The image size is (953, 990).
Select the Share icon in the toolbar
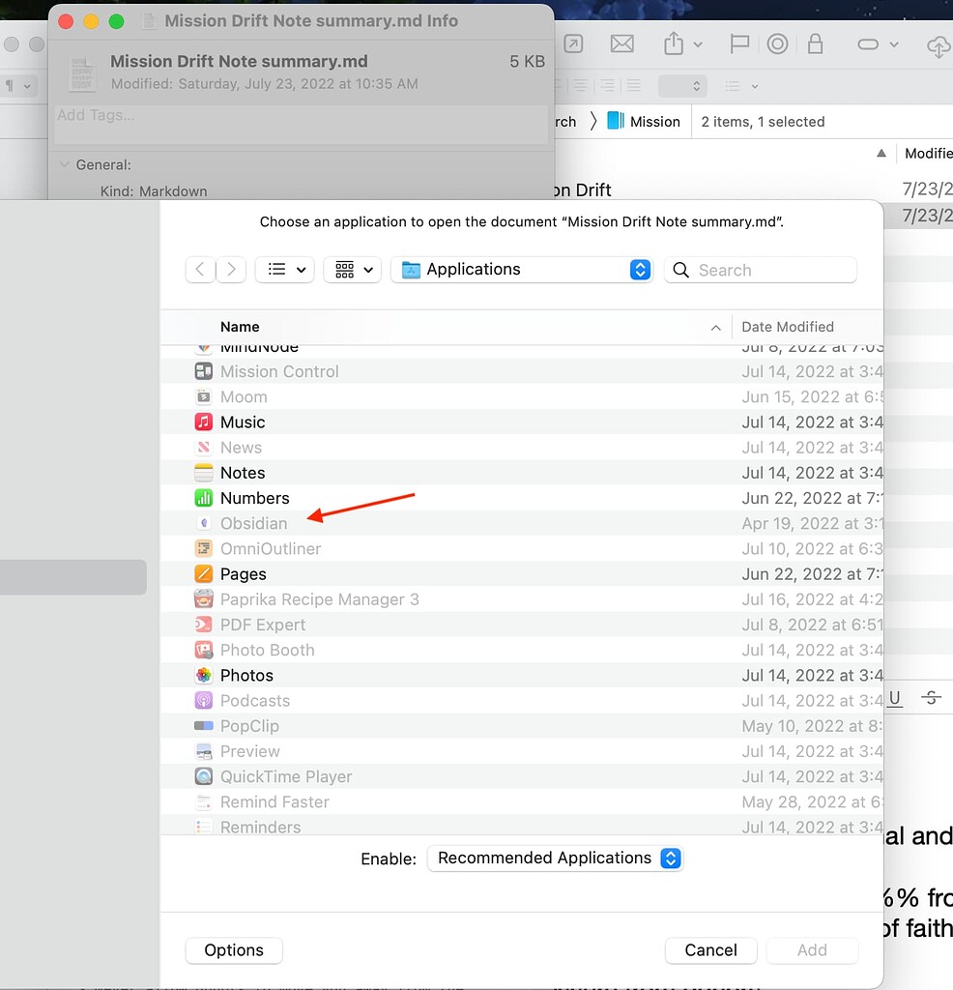point(676,44)
